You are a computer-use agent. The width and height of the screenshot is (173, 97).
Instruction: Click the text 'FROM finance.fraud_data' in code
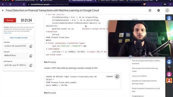(58, 37)
